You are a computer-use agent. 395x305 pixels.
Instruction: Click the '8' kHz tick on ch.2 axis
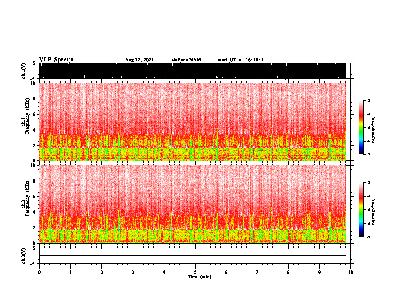(x=35, y=181)
